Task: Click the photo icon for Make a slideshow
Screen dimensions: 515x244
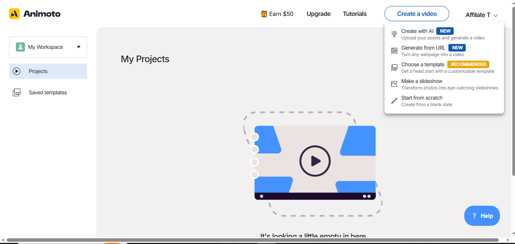Action: 394,84
